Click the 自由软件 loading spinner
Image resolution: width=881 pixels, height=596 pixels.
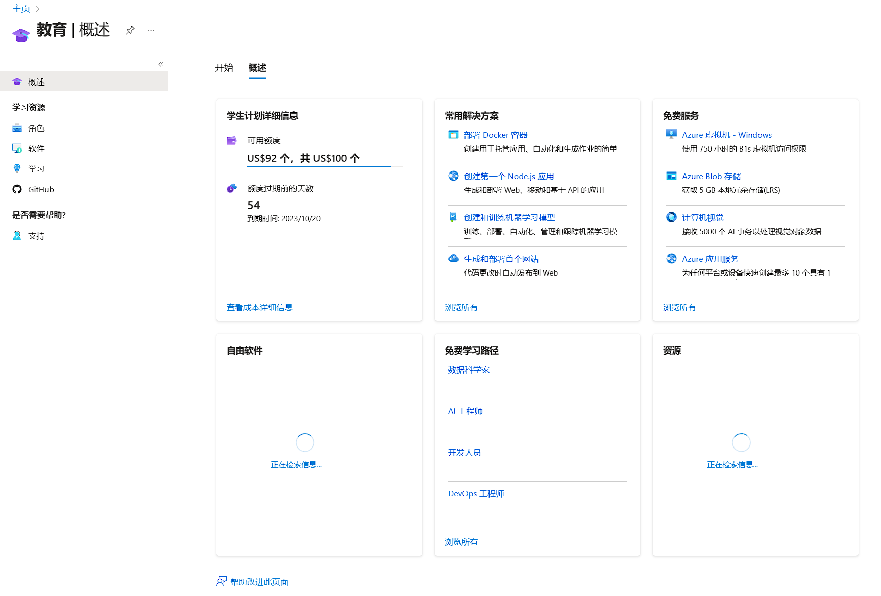tap(305, 442)
